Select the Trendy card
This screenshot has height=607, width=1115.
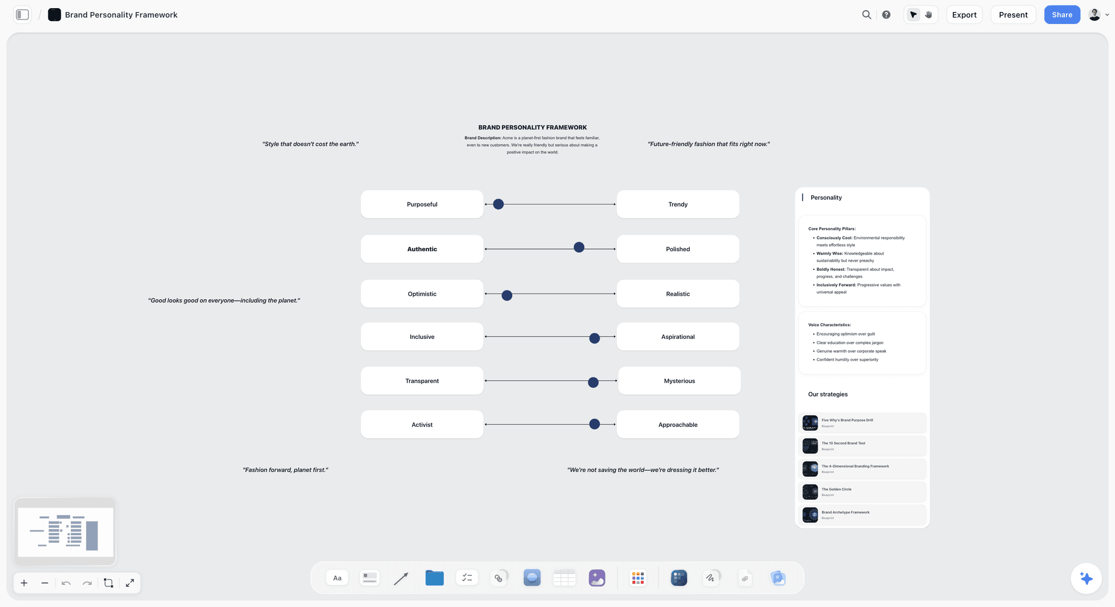(678, 205)
